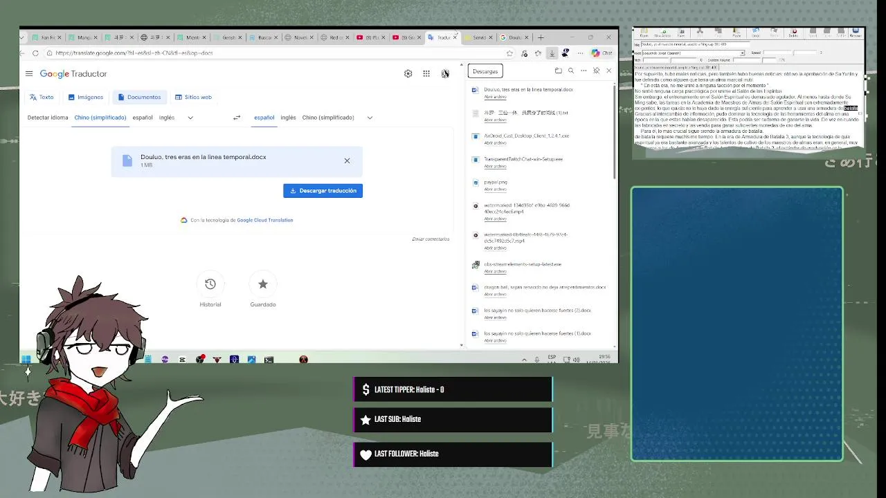
Task: Select español as source language
Action: point(143,118)
